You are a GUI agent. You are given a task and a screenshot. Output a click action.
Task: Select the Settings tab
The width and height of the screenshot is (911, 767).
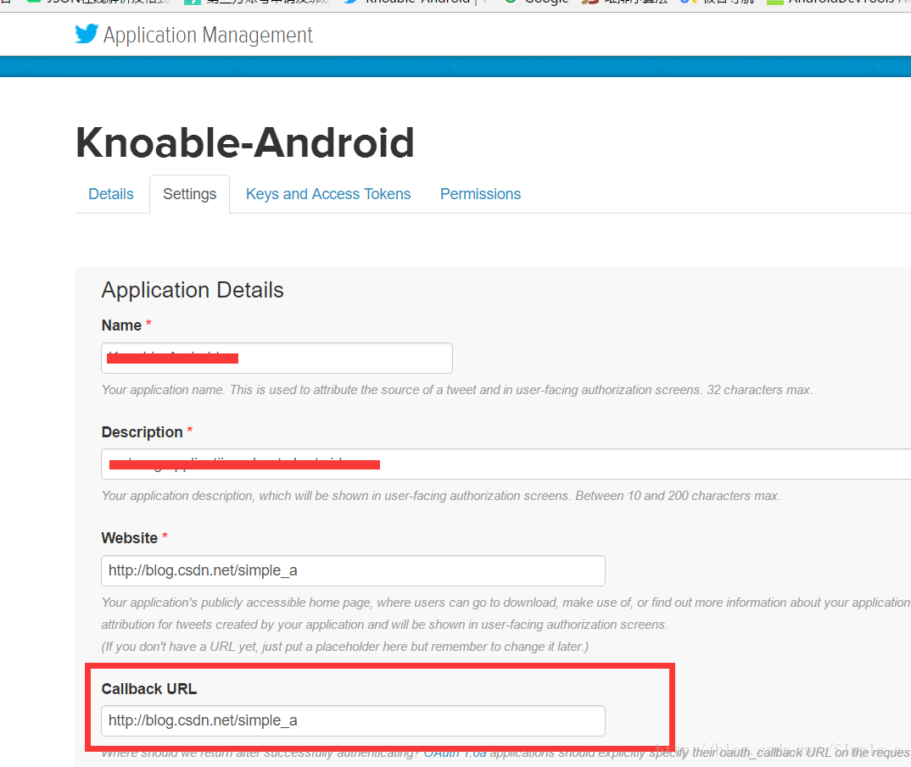point(189,194)
